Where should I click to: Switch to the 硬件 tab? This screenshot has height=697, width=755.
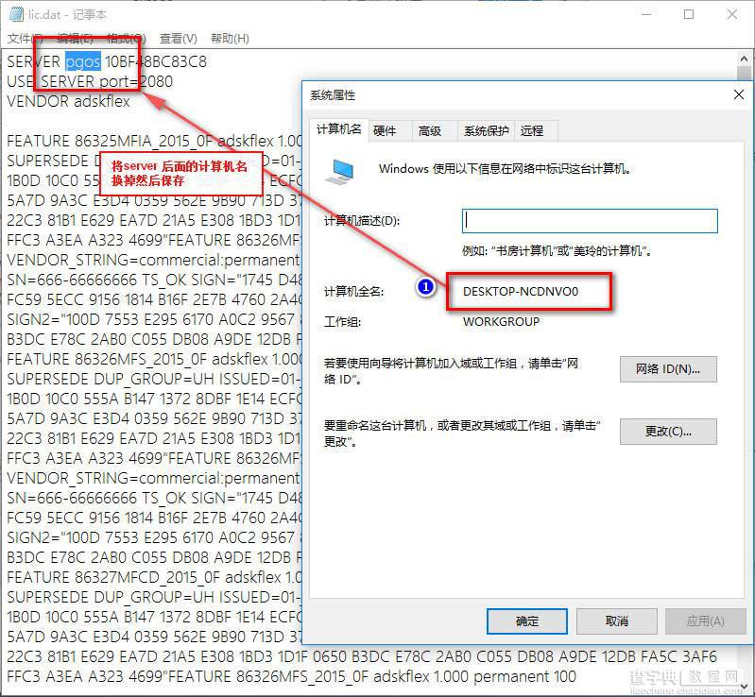[x=385, y=131]
